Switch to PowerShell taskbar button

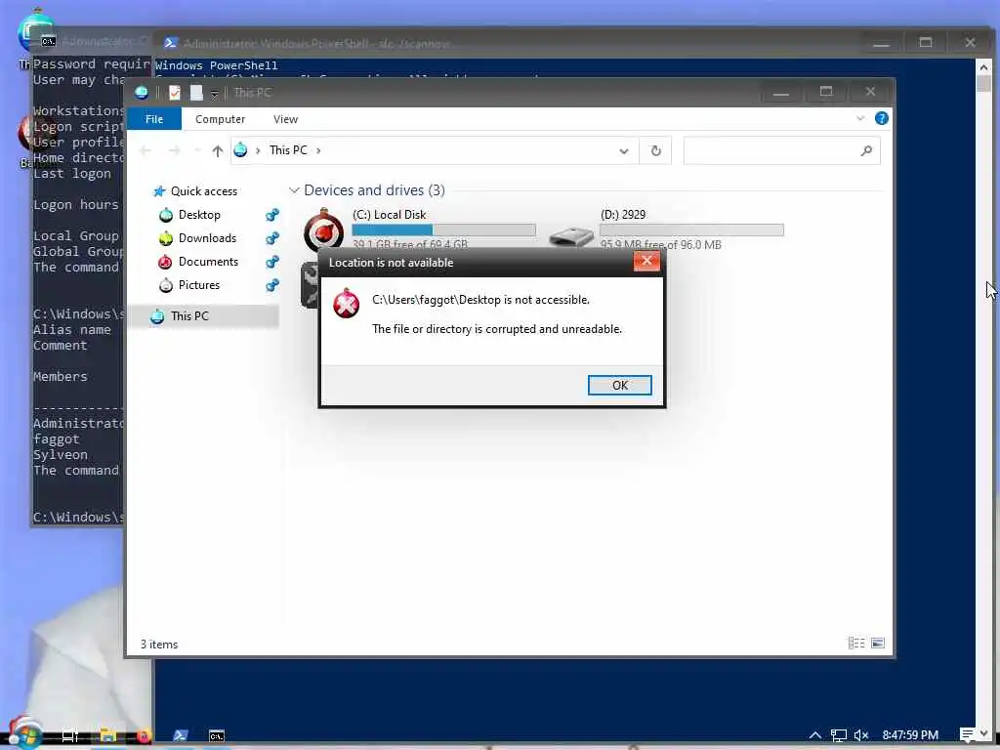181,735
